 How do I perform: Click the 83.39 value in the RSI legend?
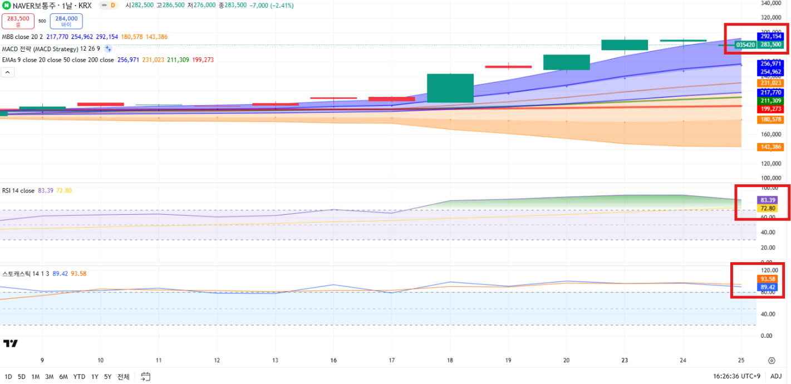(x=46, y=190)
